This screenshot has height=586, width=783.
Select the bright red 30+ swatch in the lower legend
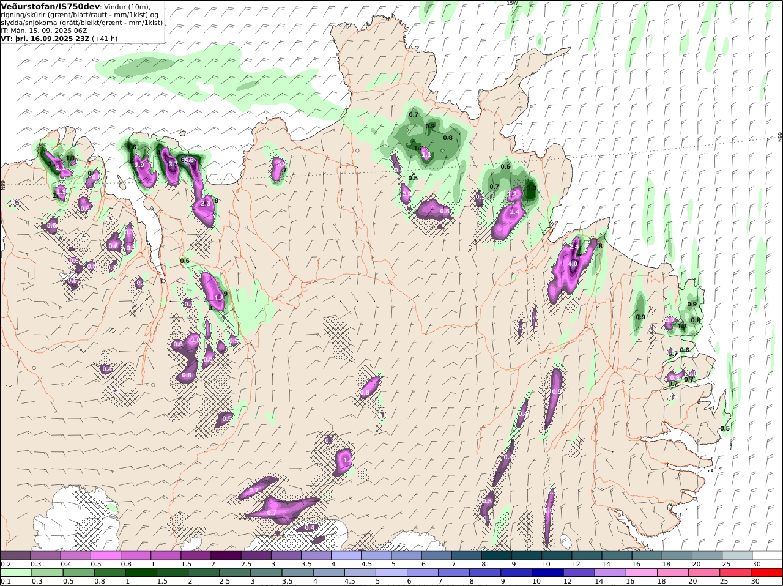click(767, 573)
